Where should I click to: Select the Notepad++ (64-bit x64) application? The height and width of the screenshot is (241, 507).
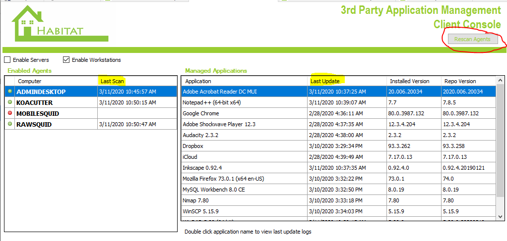point(338,102)
